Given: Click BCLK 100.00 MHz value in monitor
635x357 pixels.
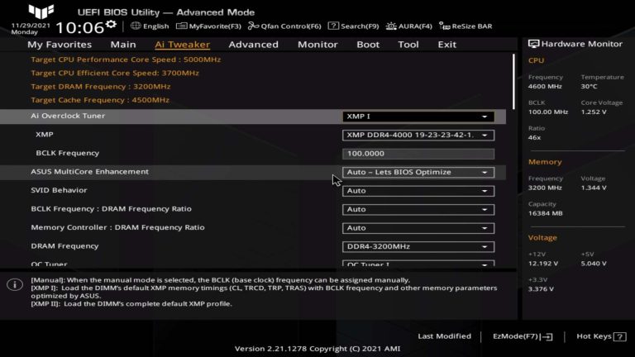Looking at the screenshot, I should pos(548,112).
